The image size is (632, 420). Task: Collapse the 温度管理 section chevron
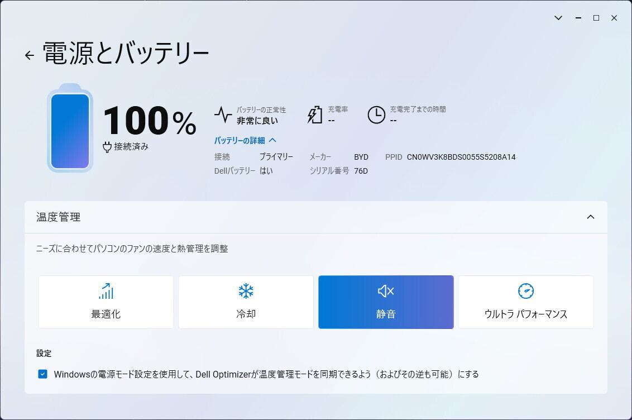tap(591, 217)
